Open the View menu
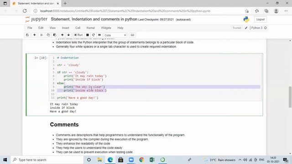292x164 pixels. pos(52,28)
